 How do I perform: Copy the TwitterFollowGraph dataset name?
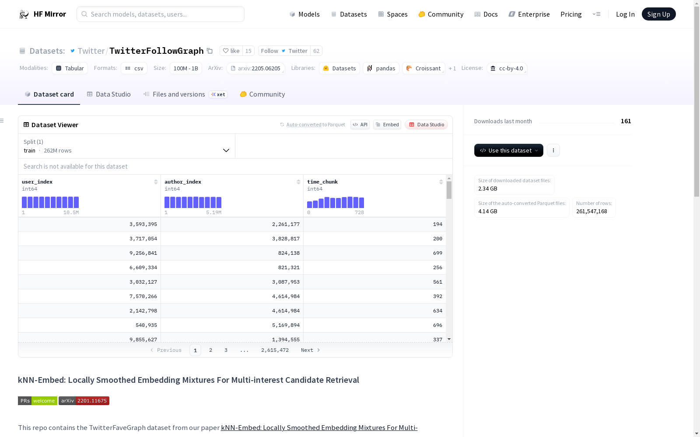[x=210, y=51]
